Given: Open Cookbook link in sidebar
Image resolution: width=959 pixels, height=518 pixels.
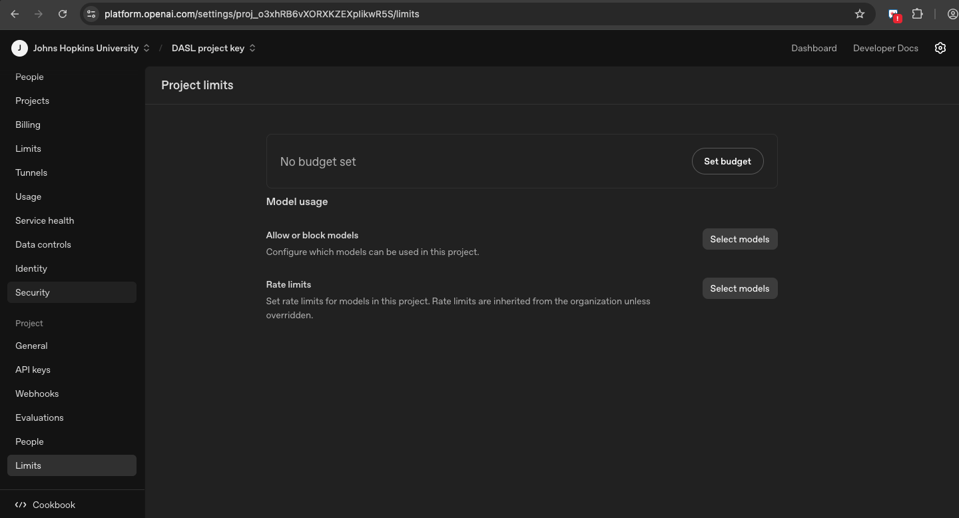Looking at the screenshot, I should point(54,505).
